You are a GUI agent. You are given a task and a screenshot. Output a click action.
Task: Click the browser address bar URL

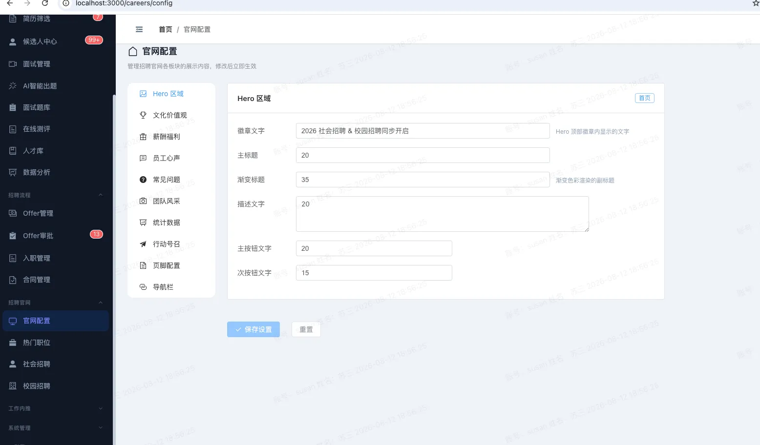coord(124,3)
